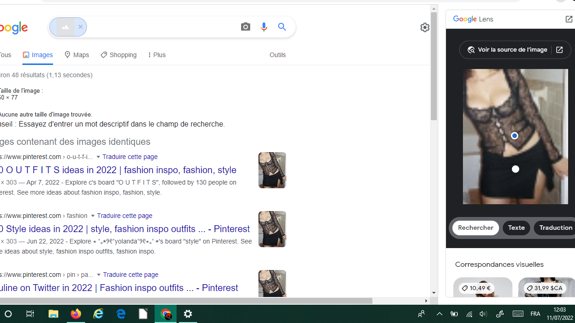575x323 pixels.
Task: Open Settings gear app on the taskbar
Action: (x=188, y=314)
